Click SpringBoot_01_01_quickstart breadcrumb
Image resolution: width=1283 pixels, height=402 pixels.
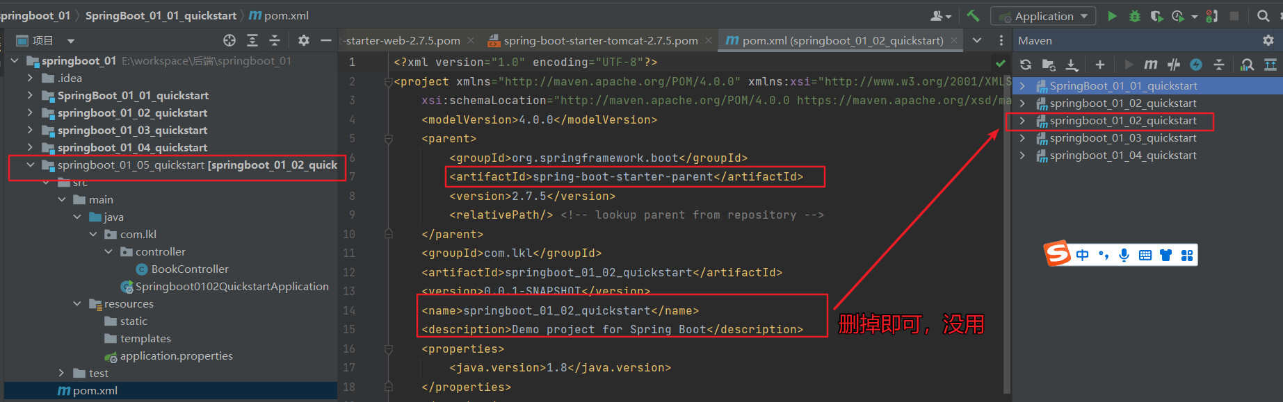click(x=161, y=15)
